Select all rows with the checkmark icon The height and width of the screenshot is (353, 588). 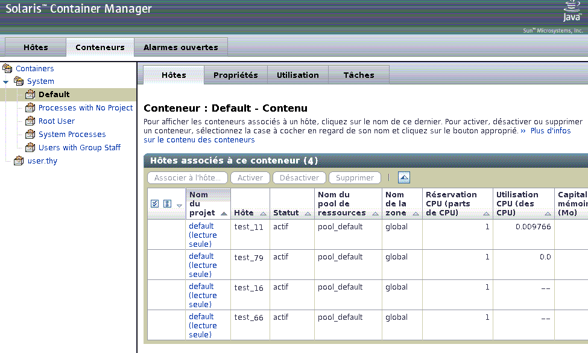(154, 204)
